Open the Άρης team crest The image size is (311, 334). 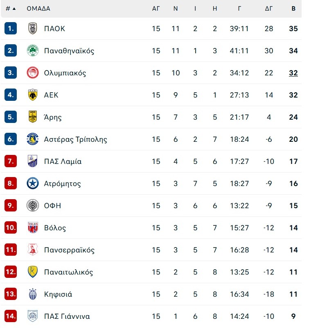coord(33,117)
